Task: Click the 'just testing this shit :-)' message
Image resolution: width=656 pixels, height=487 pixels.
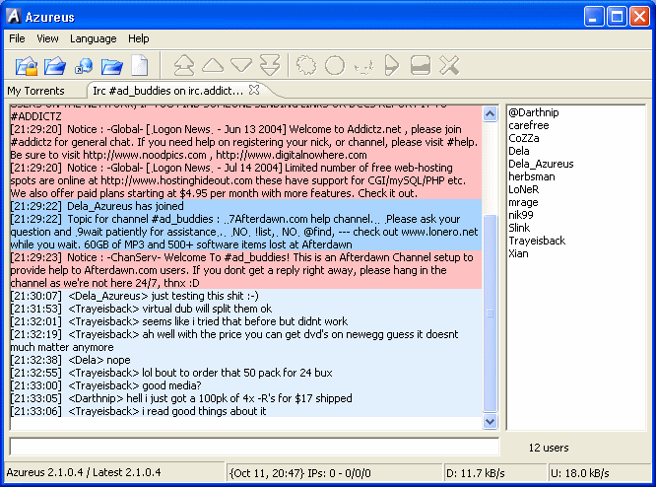Action: (205, 296)
